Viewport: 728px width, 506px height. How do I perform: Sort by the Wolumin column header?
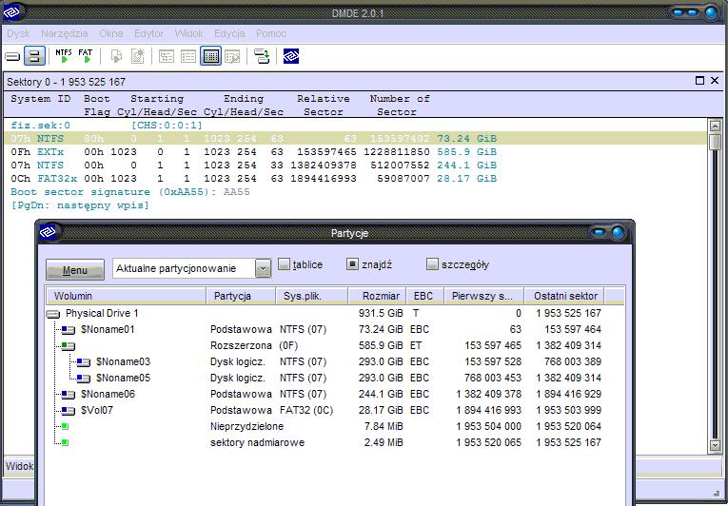(126, 296)
